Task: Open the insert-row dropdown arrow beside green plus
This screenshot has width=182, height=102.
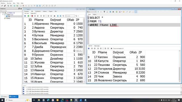Action: pyautogui.click(x=30, y=16)
